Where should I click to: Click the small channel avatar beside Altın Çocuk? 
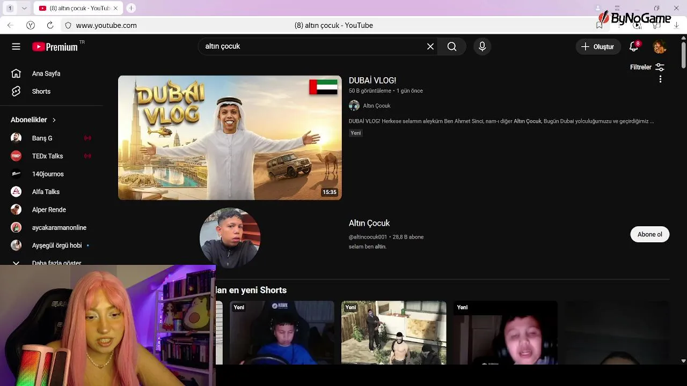pos(354,106)
